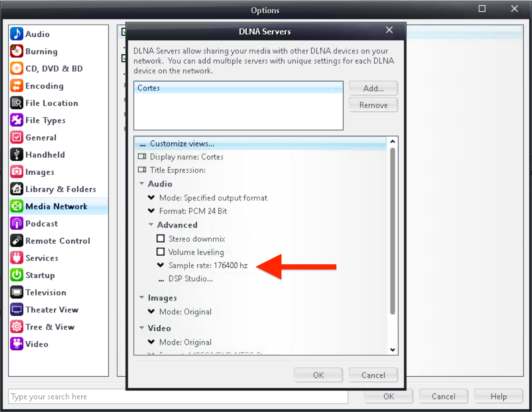This screenshot has width=532, height=412.
Task: Open the Handheld device icon
Action: point(16,155)
